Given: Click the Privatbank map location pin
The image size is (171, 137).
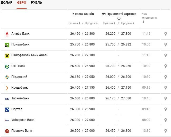Looking at the screenshot, I should coord(165,45).
